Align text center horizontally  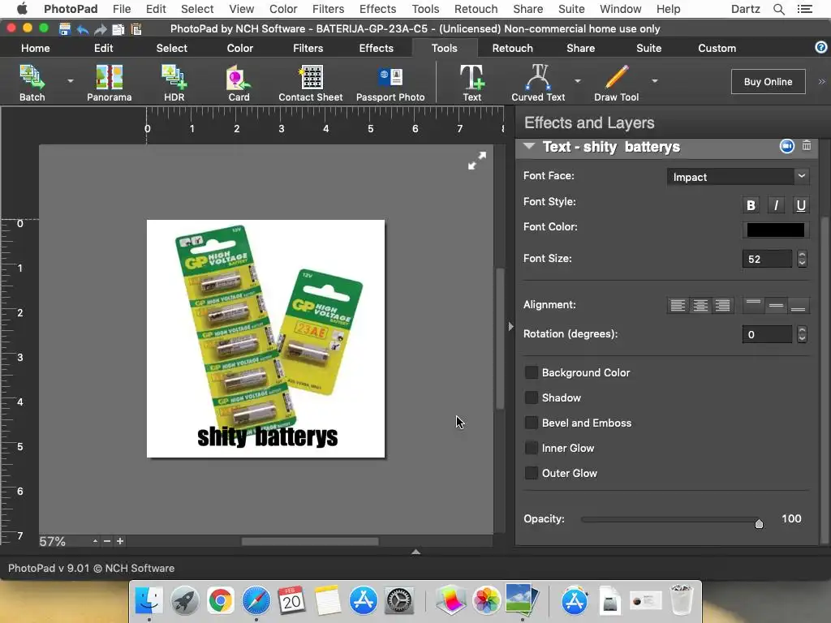[700, 306]
